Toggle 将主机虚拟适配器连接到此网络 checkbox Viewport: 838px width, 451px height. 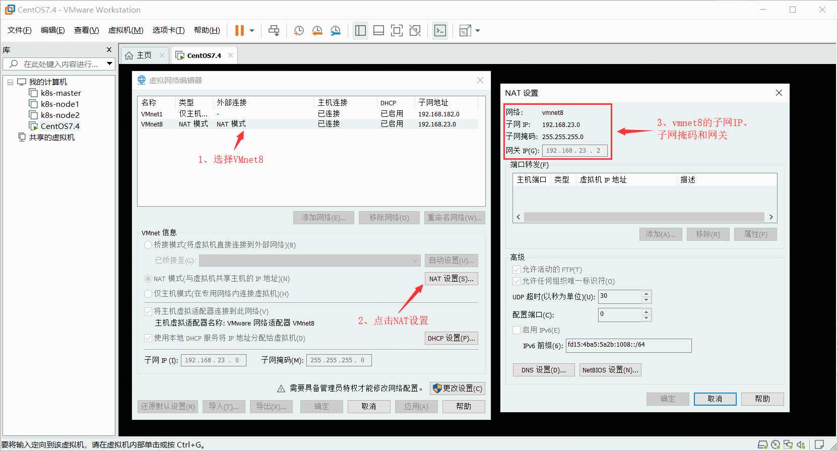pos(148,311)
